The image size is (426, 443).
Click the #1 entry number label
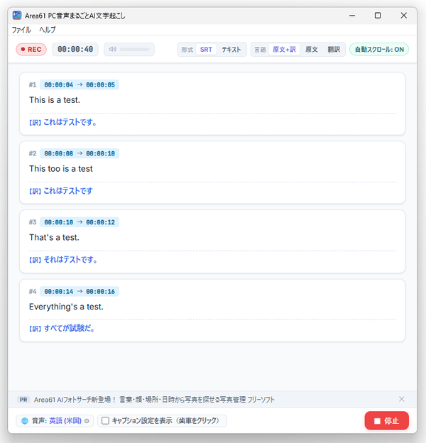tap(33, 84)
